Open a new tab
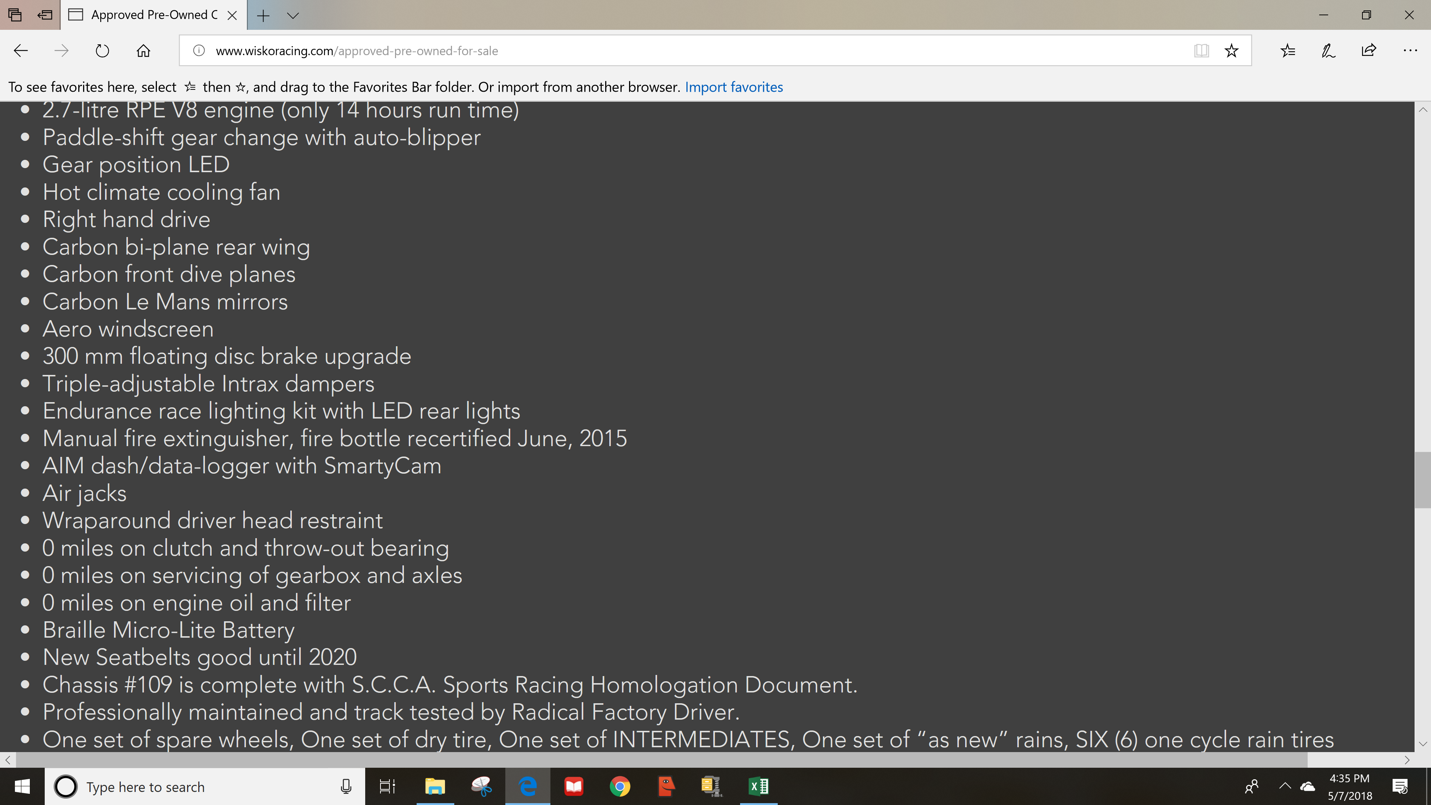Image resolution: width=1431 pixels, height=805 pixels. (263, 15)
